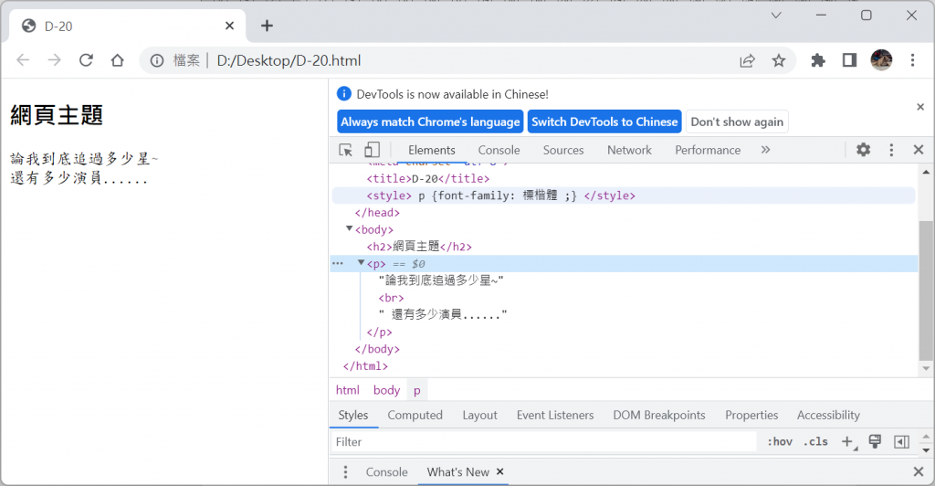Share this page icon
Image resolution: width=935 pixels, height=486 pixels.
(x=747, y=61)
